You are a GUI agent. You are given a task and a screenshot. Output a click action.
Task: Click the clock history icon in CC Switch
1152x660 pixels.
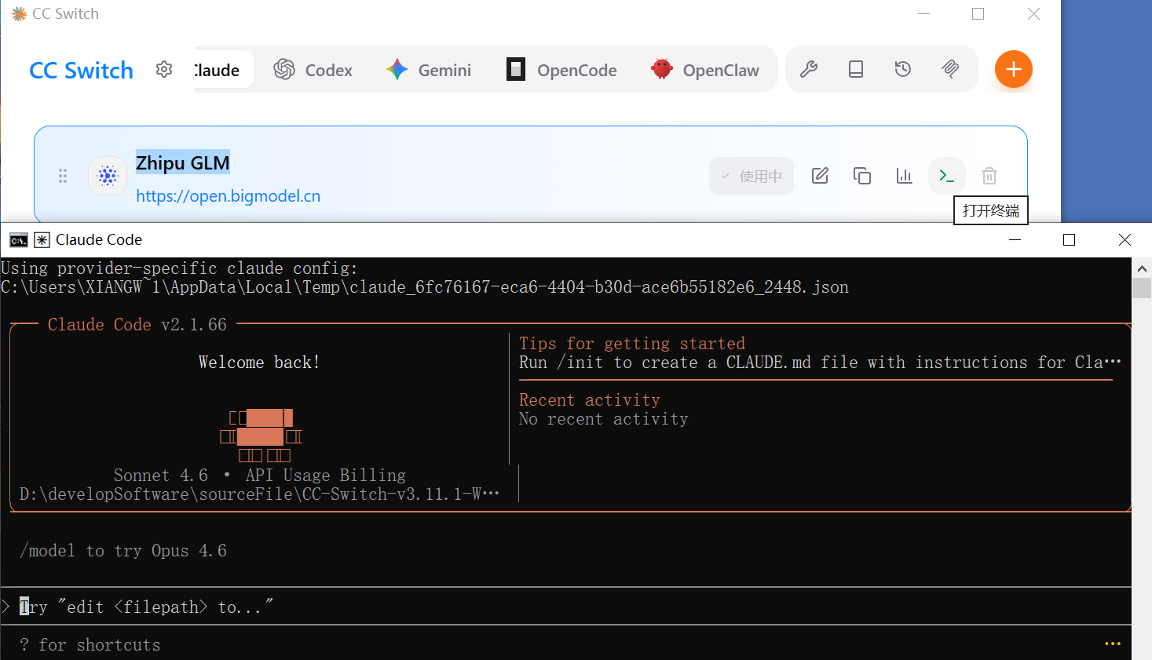(x=903, y=69)
